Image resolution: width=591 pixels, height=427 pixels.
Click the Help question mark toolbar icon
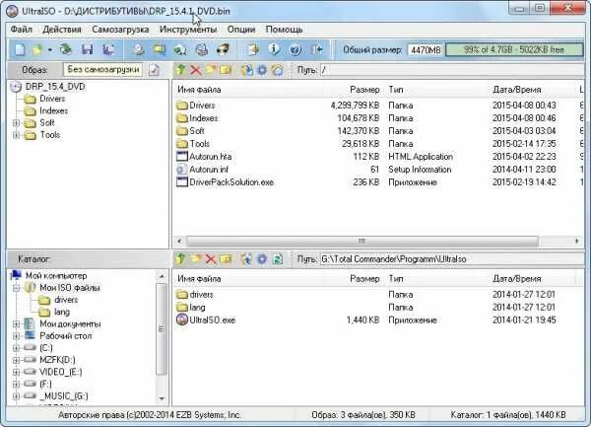pos(295,49)
